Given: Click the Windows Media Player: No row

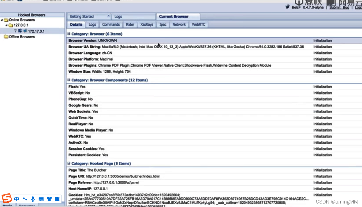Looking at the screenshot, I should point(214,130).
